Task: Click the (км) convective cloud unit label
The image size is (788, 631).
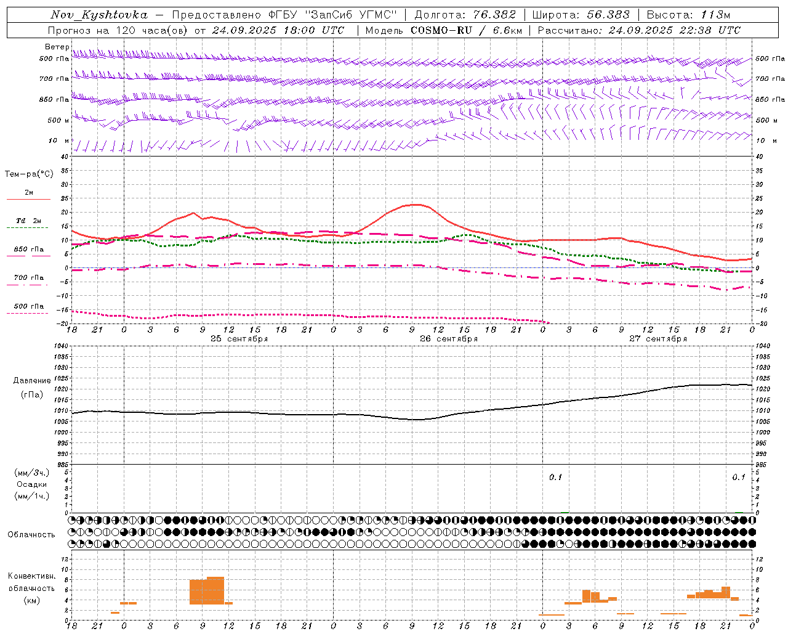Action: tap(31, 600)
